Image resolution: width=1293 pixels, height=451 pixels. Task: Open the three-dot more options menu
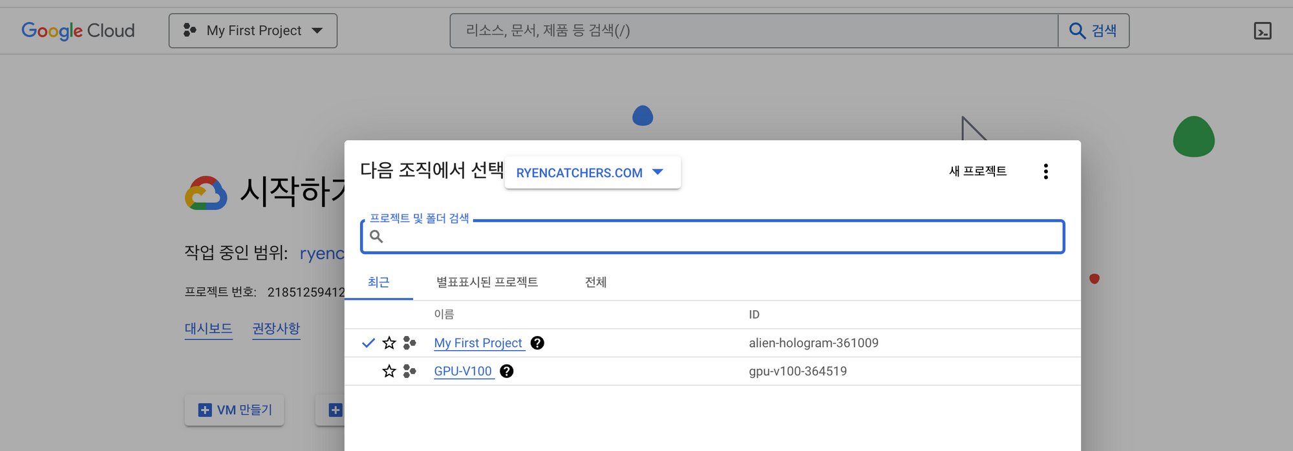[1045, 171]
